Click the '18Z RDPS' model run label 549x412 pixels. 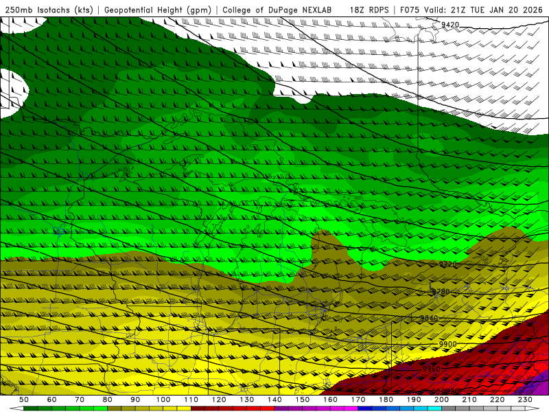(x=369, y=10)
